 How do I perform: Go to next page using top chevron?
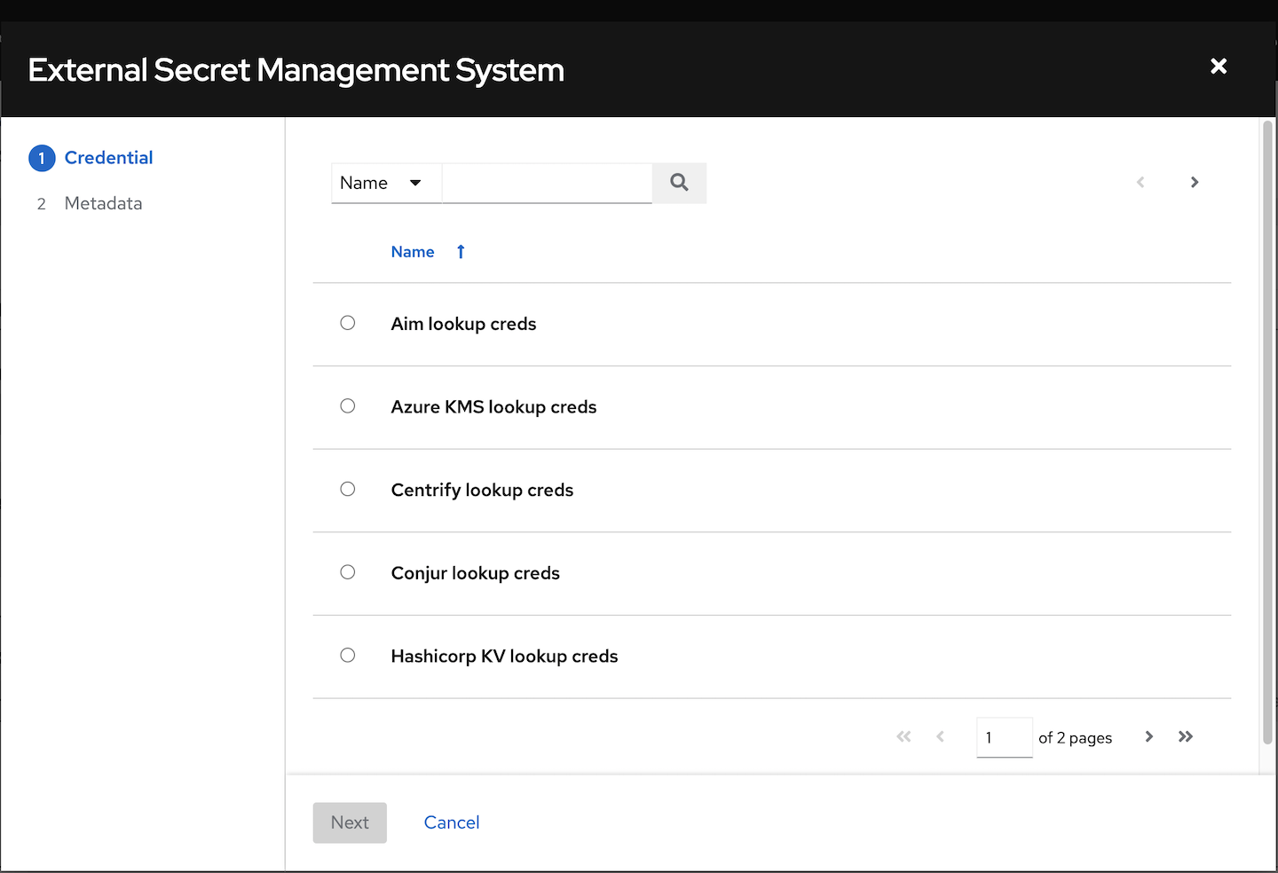click(1195, 183)
